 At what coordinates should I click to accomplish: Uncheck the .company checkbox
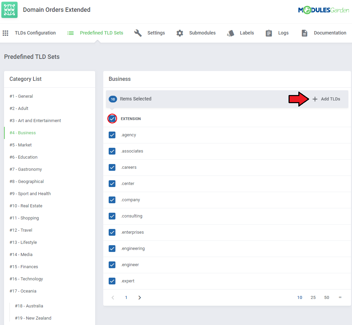tap(112, 200)
